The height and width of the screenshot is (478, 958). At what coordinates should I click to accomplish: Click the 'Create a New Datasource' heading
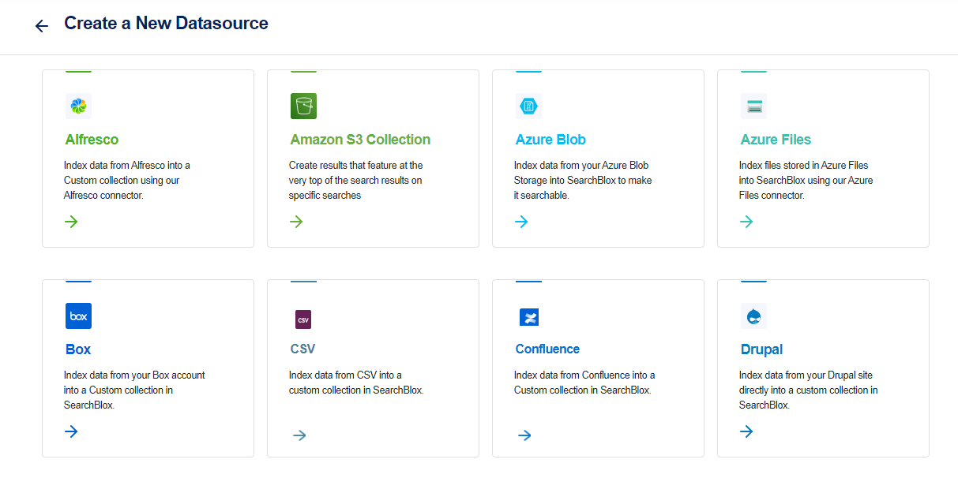pos(166,24)
